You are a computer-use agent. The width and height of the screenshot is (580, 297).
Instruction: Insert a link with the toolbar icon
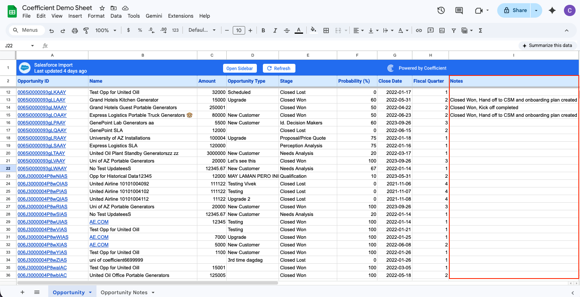[419, 30]
